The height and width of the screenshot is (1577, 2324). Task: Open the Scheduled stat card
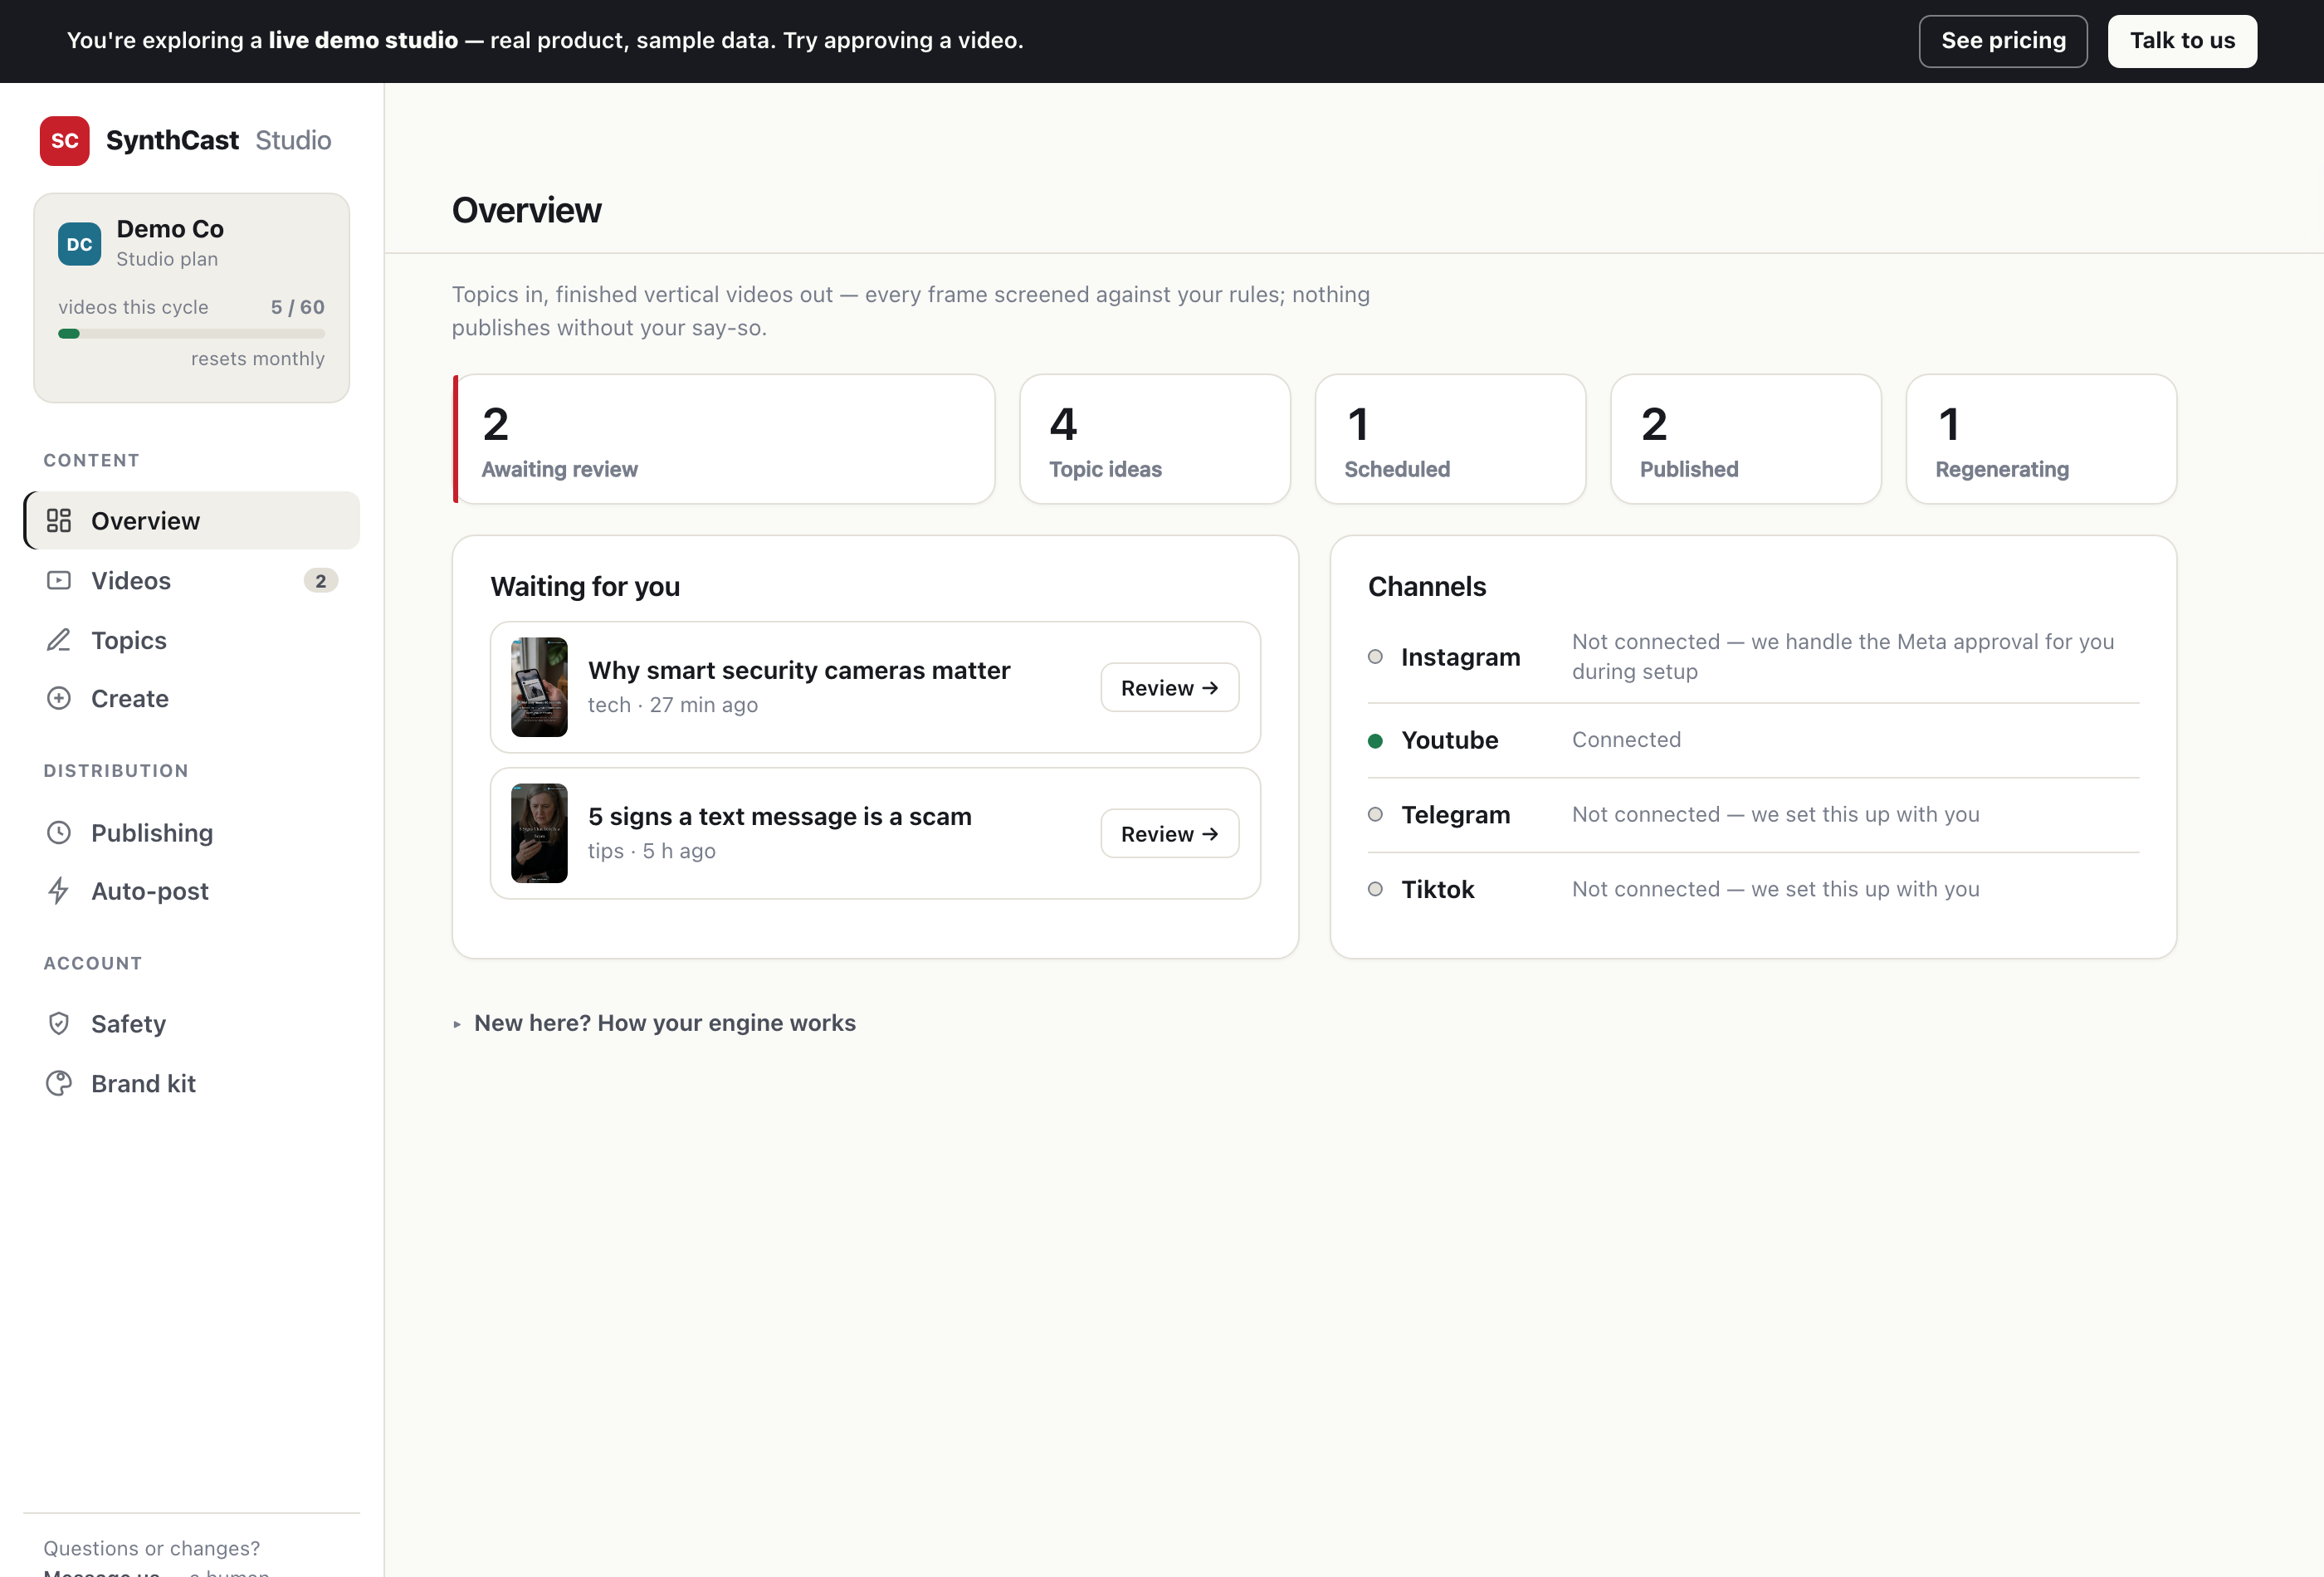(x=1450, y=439)
